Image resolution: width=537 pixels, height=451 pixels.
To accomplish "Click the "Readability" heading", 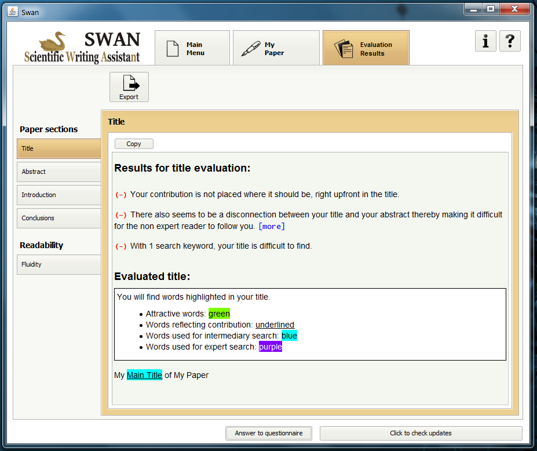I will coord(42,245).
